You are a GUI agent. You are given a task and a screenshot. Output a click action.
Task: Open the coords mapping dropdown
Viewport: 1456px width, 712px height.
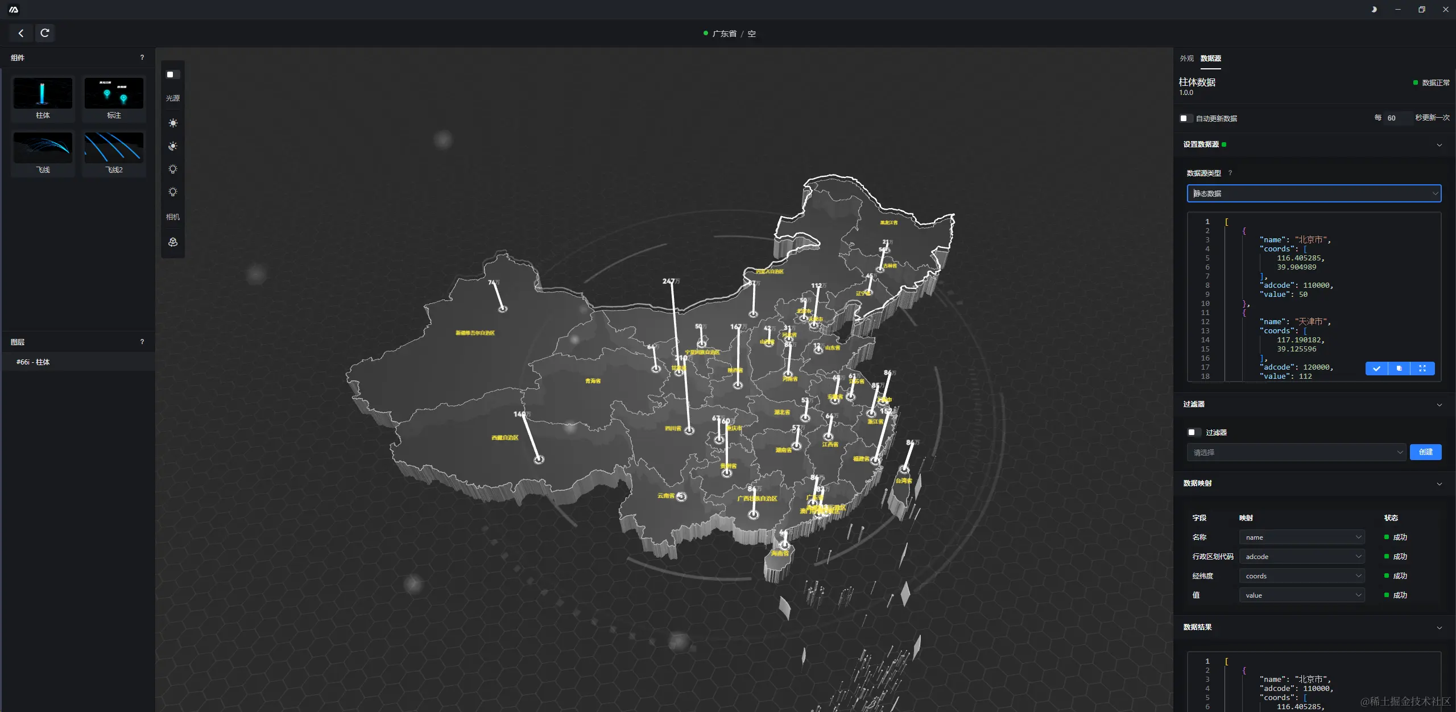1302,576
